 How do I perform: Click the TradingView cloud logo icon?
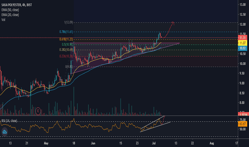point(5,132)
